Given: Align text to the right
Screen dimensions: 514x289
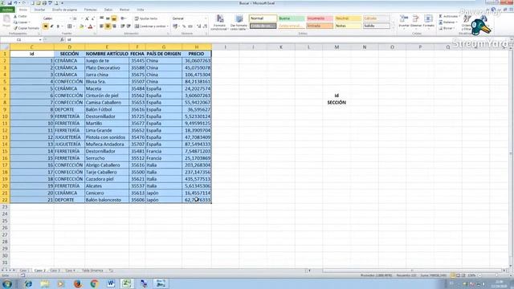Looking at the screenshot, I should click(114, 26).
